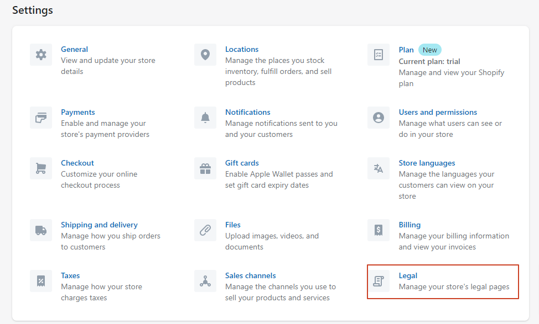Click the Users and permissions avatar icon
539x324 pixels.
[379, 118]
